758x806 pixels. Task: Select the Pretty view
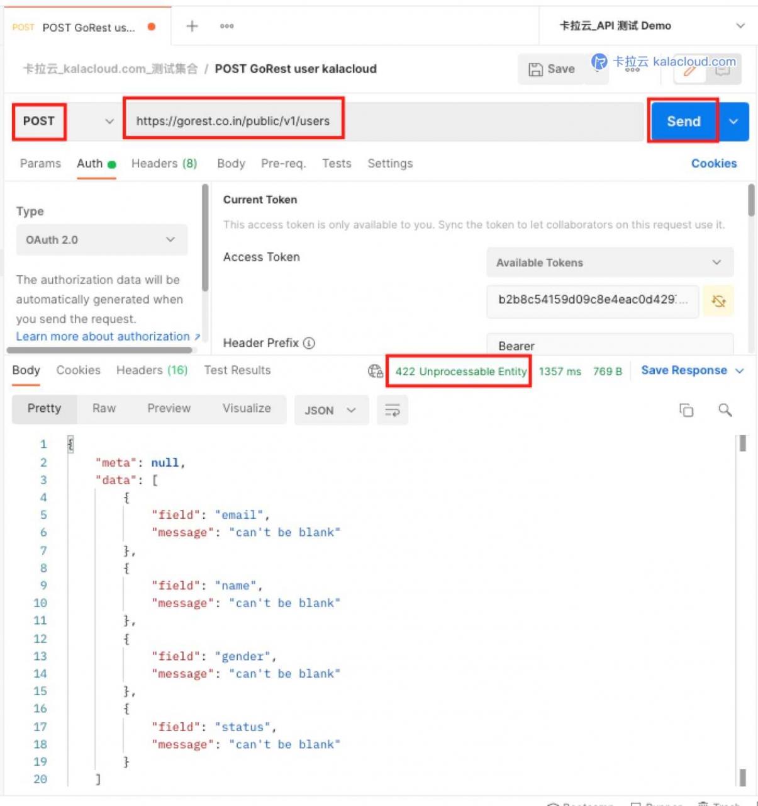[44, 409]
